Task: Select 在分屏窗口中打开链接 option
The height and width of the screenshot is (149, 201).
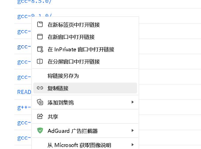Action: coord(85,61)
